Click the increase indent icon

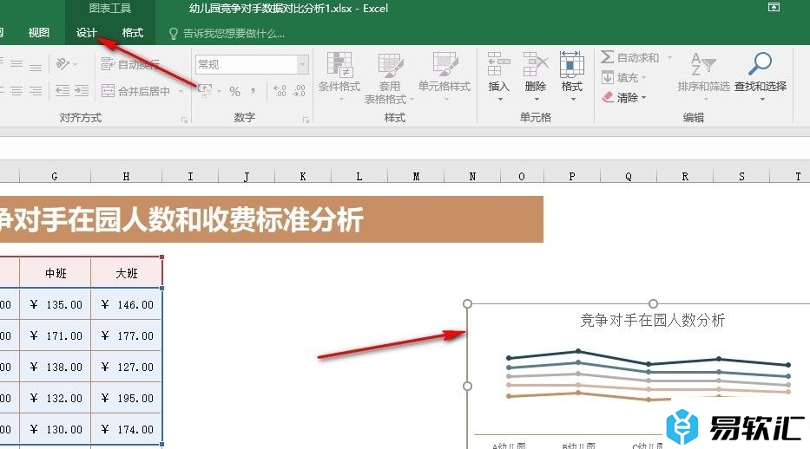(x=82, y=91)
